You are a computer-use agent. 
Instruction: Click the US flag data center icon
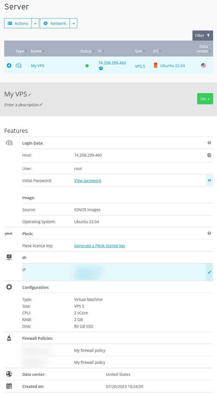pyautogui.click(x=203, y=65)
